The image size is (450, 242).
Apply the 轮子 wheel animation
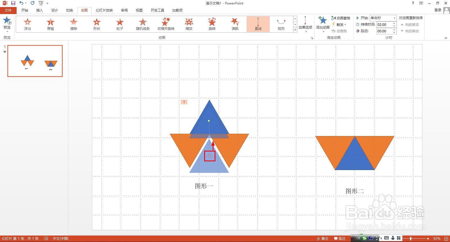[x=120, y=24]
